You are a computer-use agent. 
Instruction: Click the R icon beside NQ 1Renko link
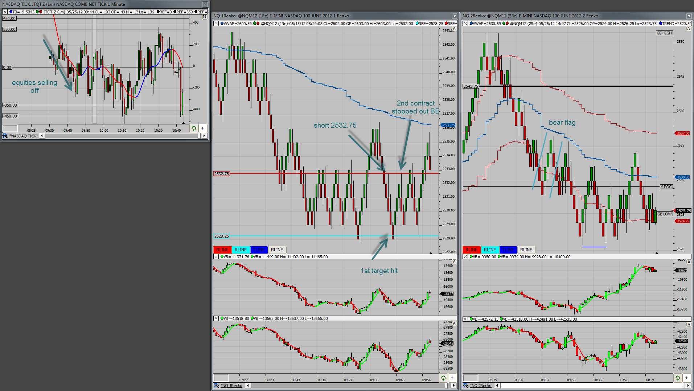point(217,386)
